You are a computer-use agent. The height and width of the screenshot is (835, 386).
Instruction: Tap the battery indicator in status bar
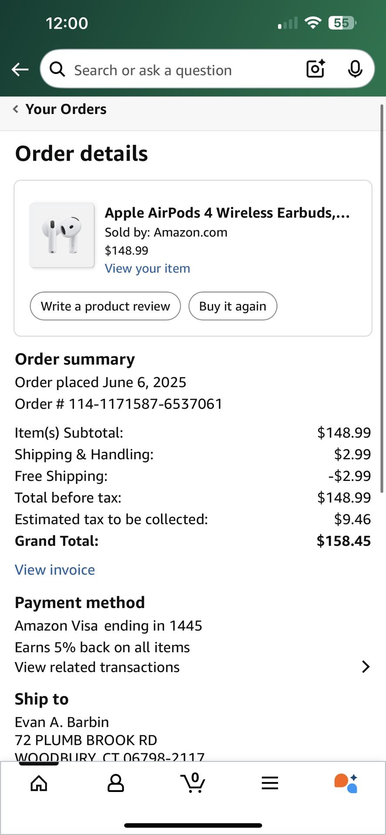point(341,23)
